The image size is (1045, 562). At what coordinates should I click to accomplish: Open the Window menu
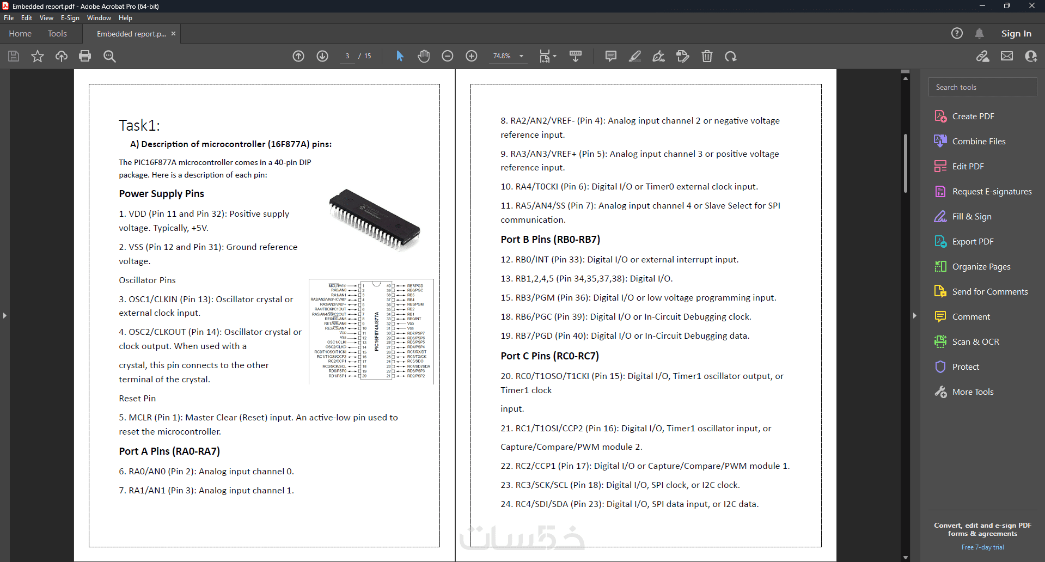tap(99, 18)
